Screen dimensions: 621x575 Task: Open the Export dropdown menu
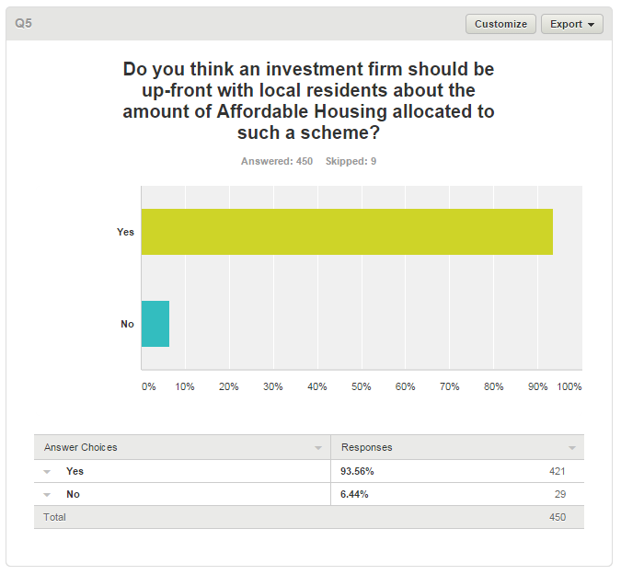(572, 24)
